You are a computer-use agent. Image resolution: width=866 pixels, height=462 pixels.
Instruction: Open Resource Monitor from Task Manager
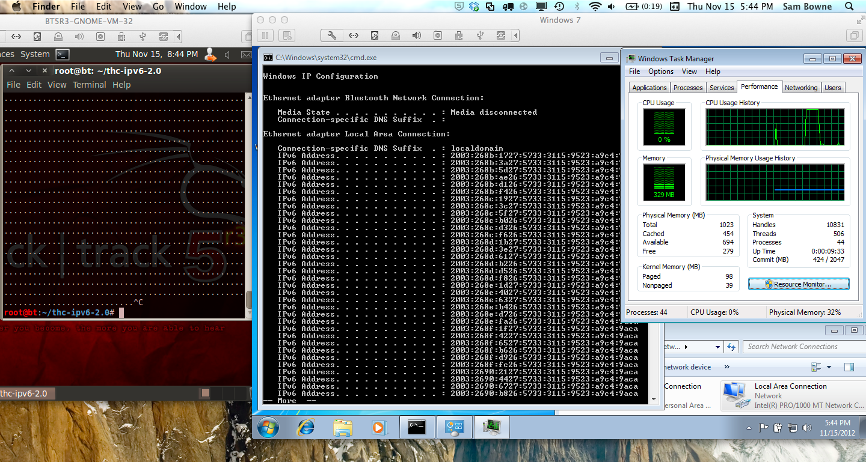pyautogui.click(x=799, y=284)
